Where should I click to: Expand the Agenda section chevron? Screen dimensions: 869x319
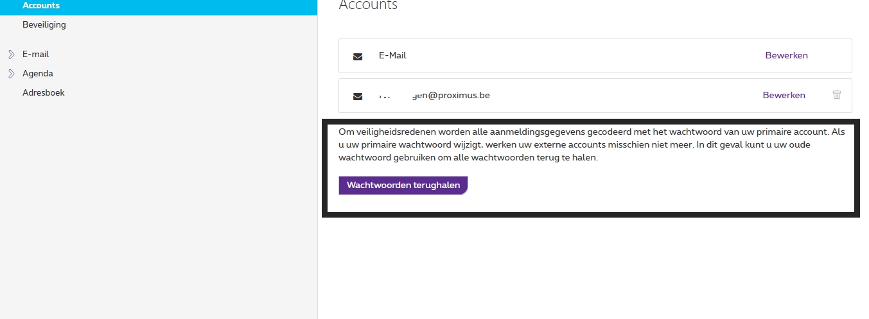coord(11,74)
